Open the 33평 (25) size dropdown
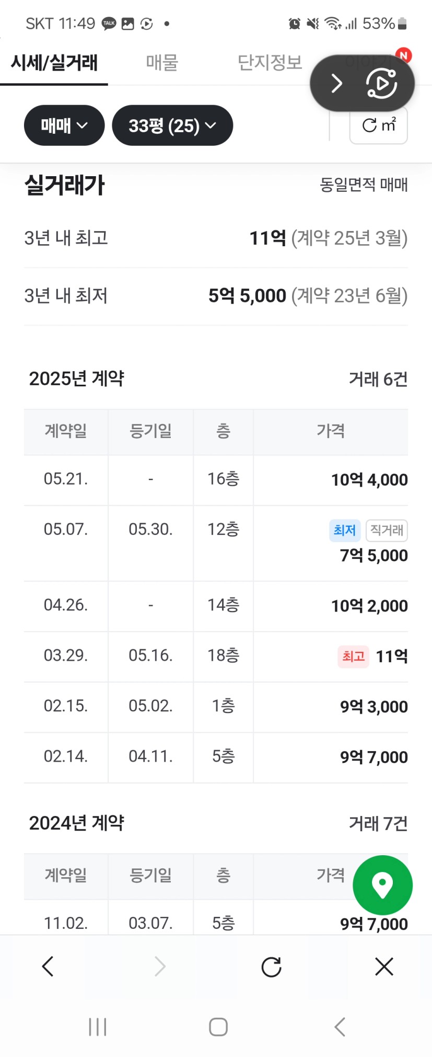Image resolution: width=432 pixels, height=1057 pixels. click(x=172, y=125)
